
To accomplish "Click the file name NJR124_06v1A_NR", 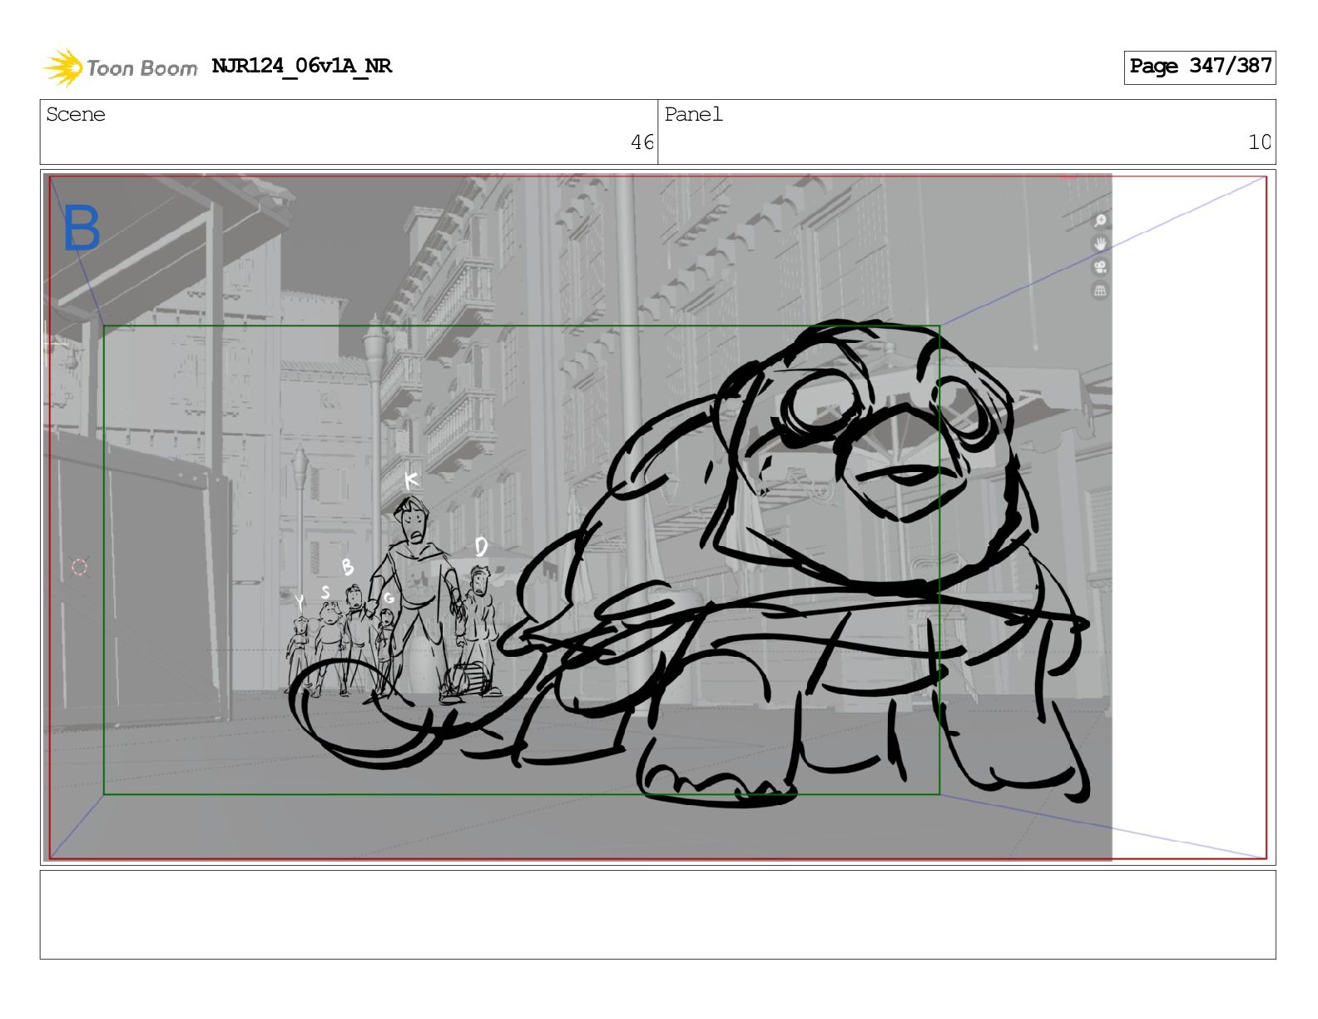I will pos(301,66).
